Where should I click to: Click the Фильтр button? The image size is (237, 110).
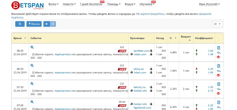coord(34,24)
